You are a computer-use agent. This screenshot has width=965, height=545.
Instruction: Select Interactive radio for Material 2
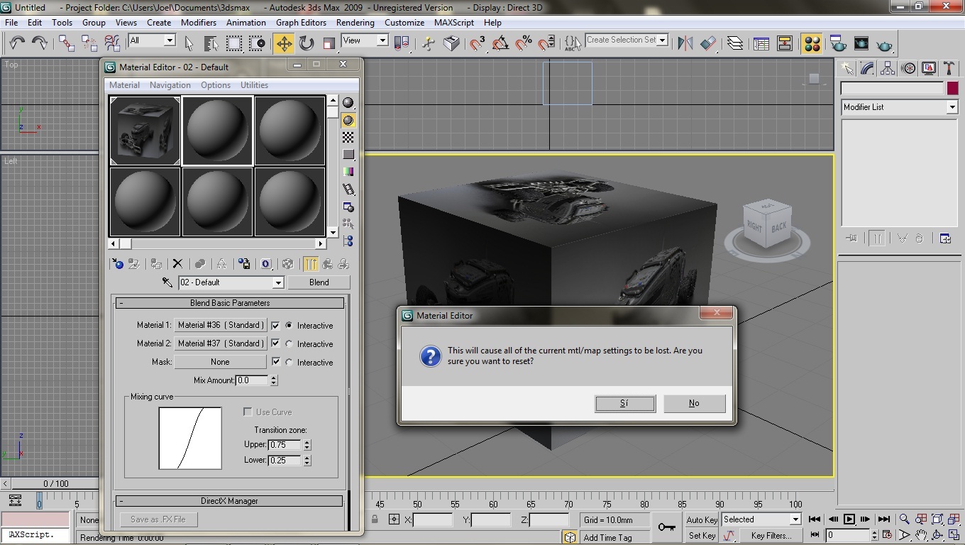(x=289, y=343)
